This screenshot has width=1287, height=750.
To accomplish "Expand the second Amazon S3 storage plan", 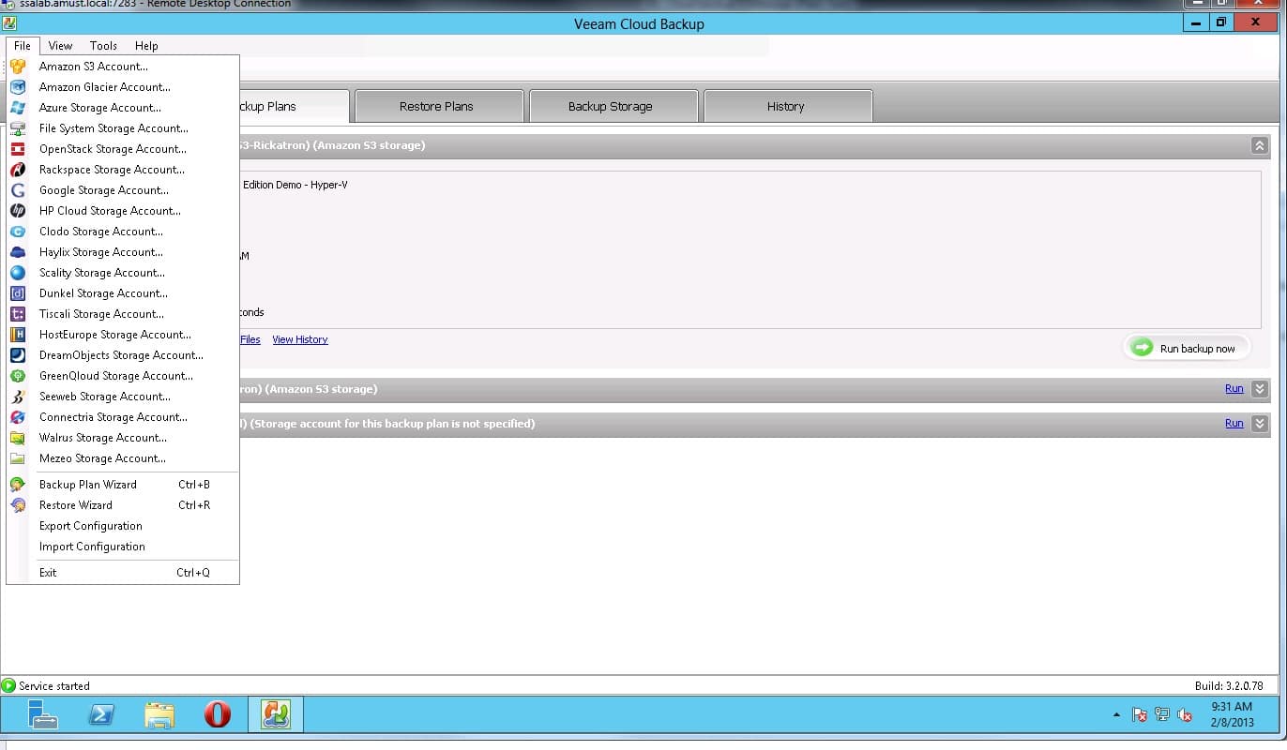I will point(1260,388).
